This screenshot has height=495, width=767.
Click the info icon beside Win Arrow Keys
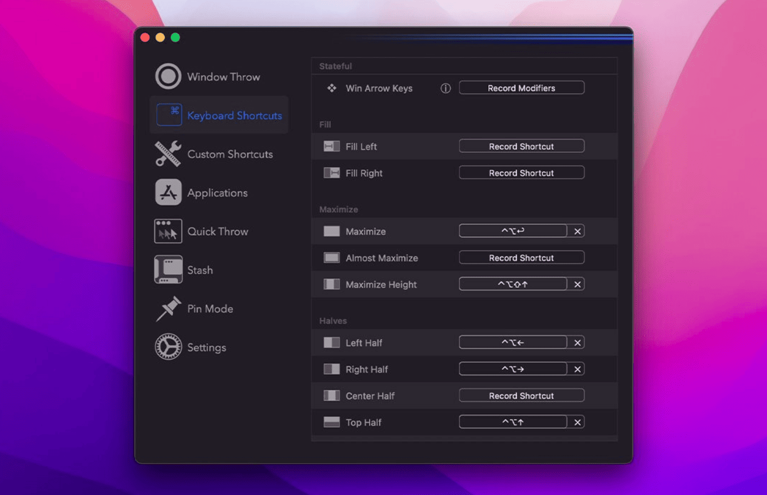(445, 88)
